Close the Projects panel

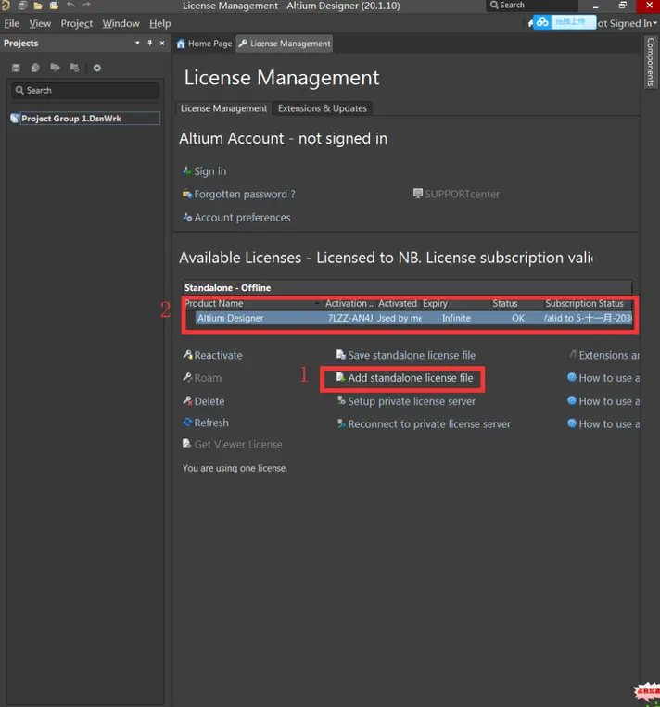(162, 43)
